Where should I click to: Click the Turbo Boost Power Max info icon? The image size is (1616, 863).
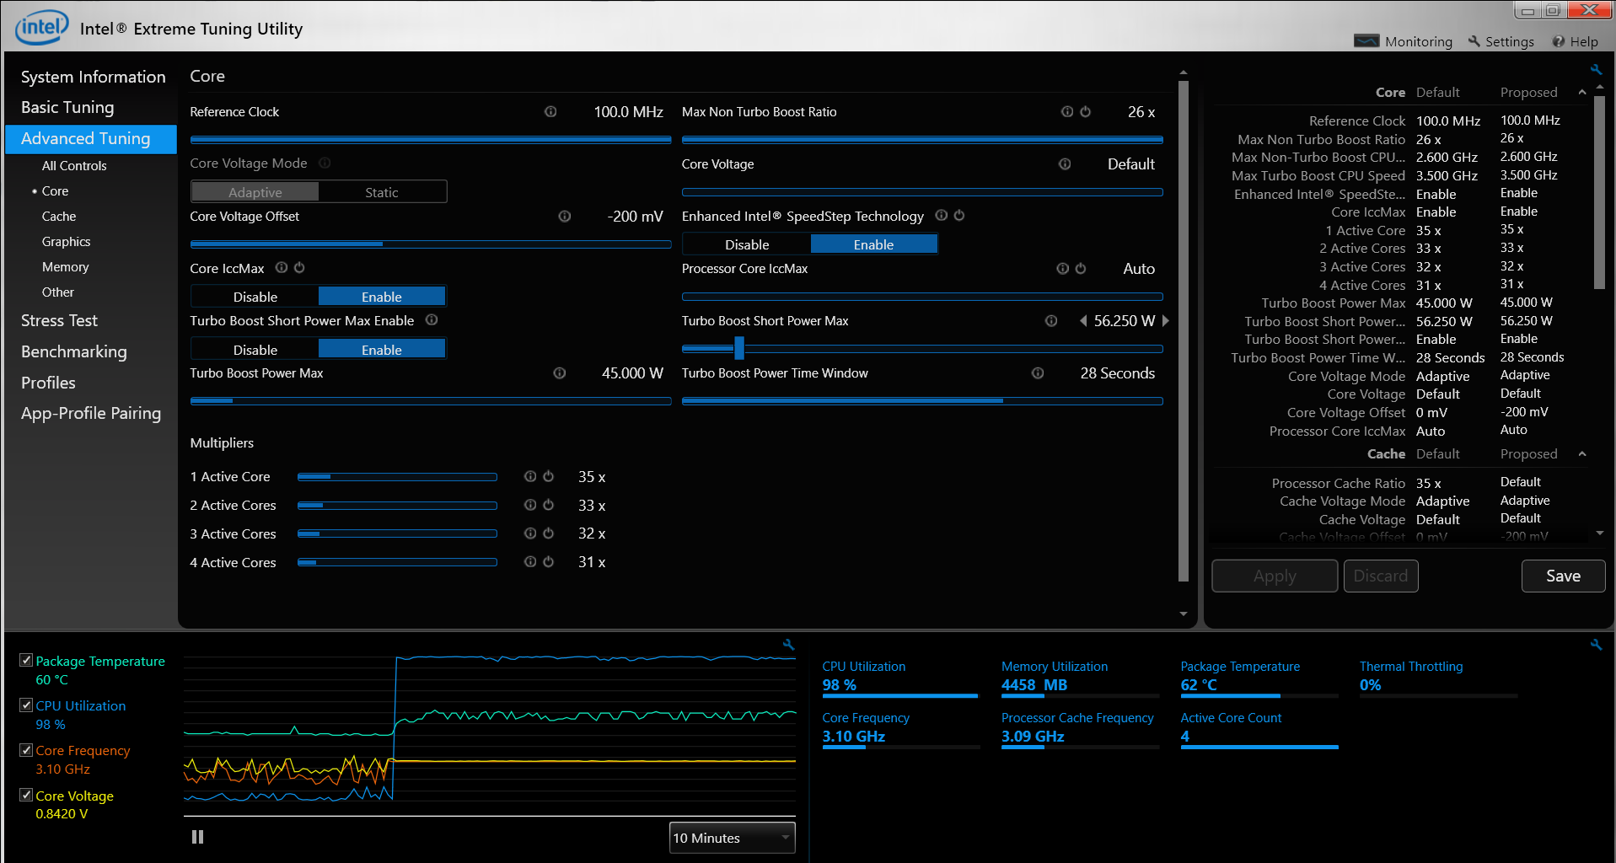point(560,373)
